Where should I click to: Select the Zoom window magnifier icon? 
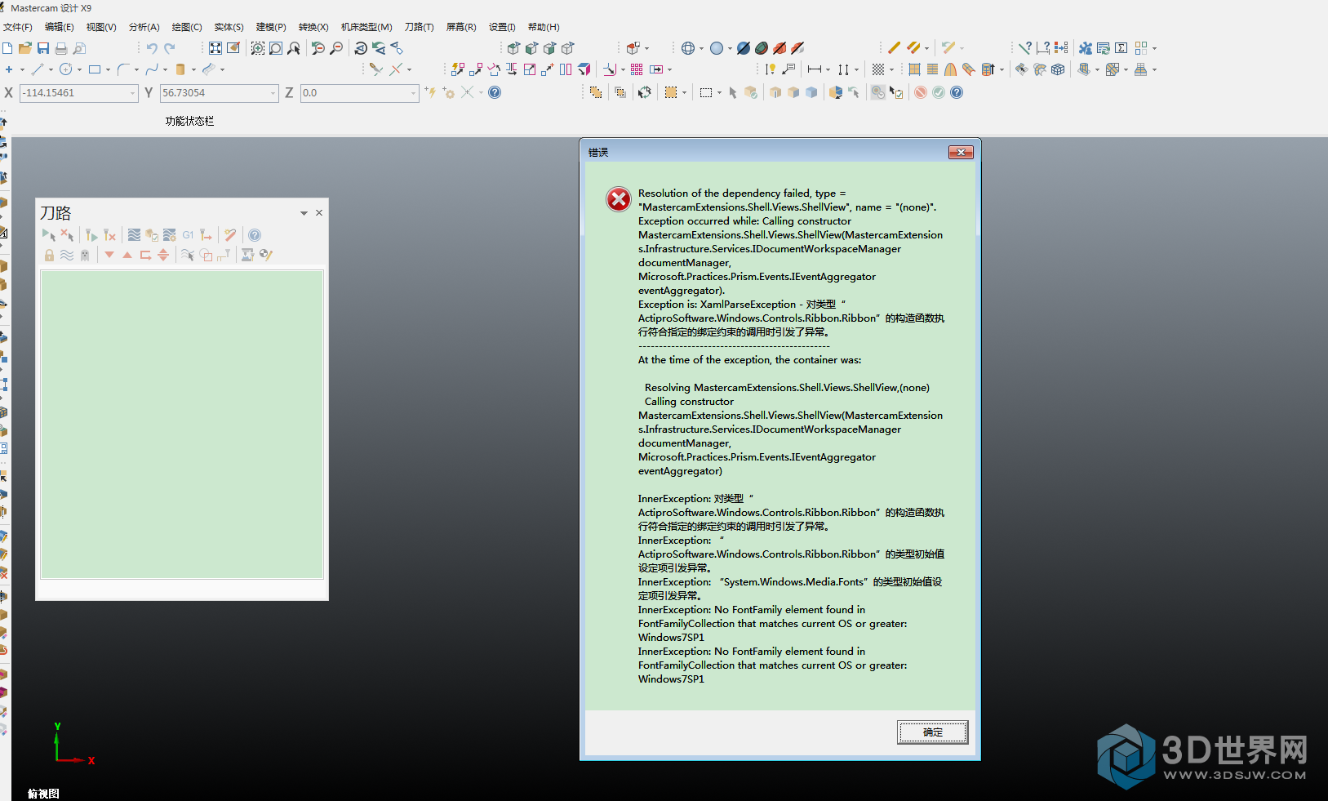(x=276, y=48)
